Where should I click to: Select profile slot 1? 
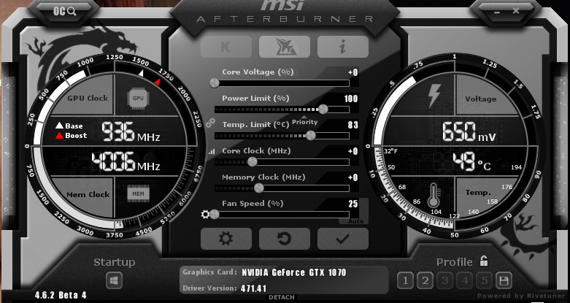tap(405, 280)
